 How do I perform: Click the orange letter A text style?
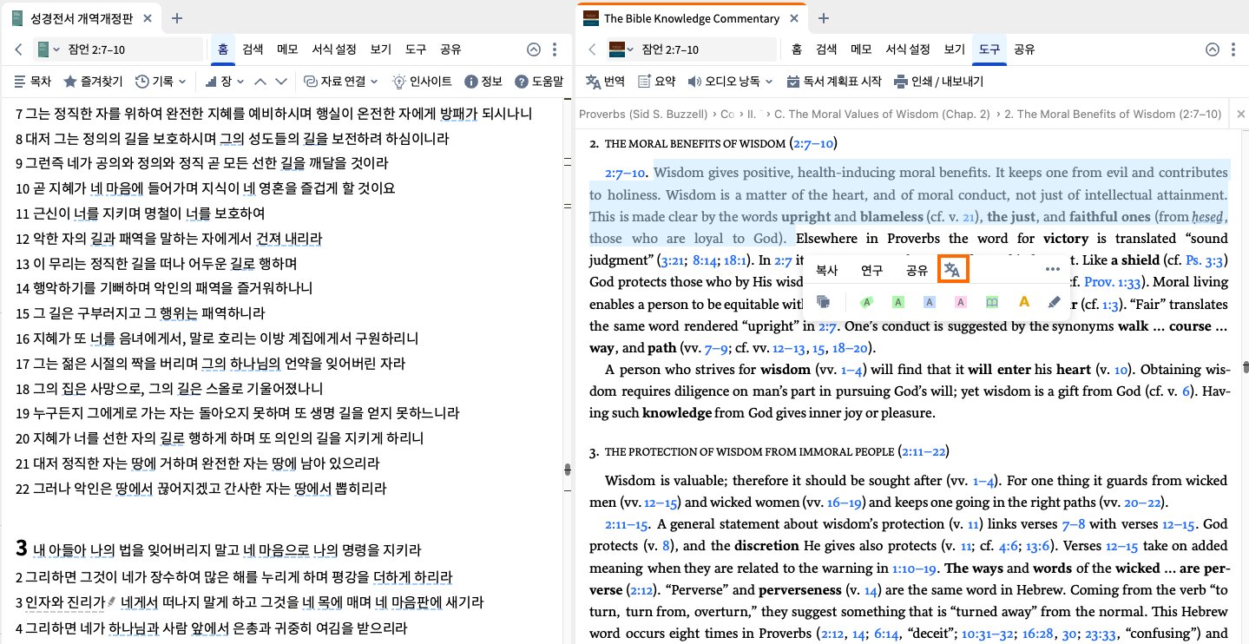coord(1023,302)
